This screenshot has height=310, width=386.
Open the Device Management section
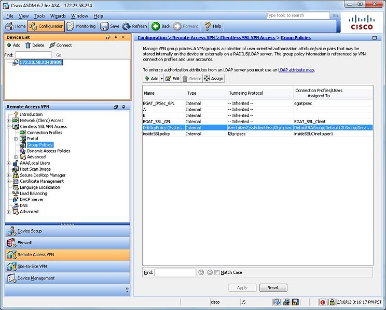click(67, 278)
